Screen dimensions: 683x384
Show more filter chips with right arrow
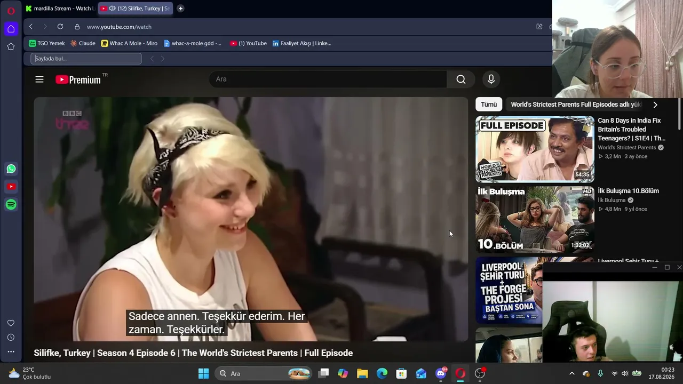click(x=655, y=105)
